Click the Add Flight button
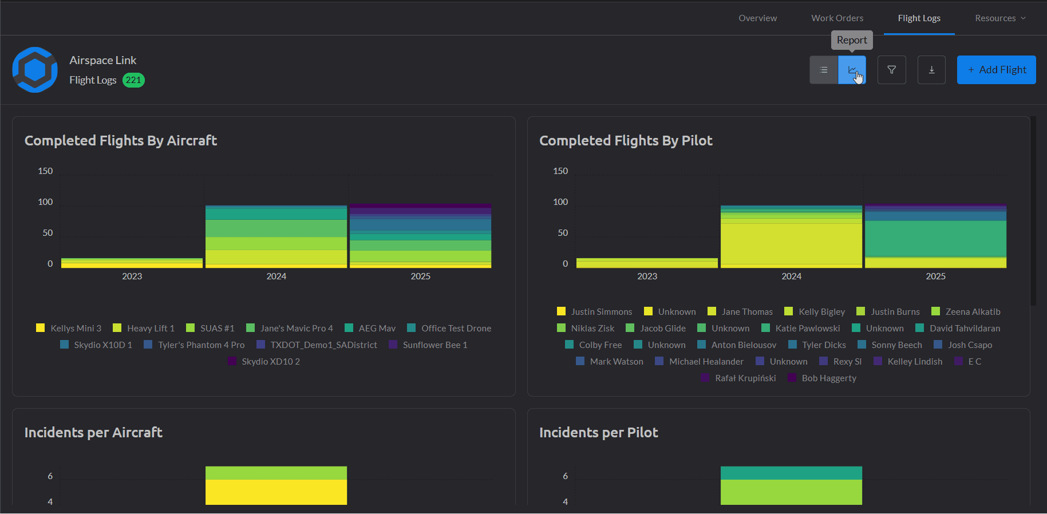The width and height of the screenshot is (1047, 514). 996,70
